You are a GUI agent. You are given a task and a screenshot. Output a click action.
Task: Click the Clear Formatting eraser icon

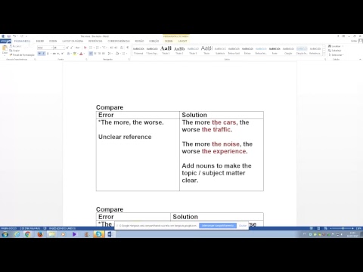[85, 48]
